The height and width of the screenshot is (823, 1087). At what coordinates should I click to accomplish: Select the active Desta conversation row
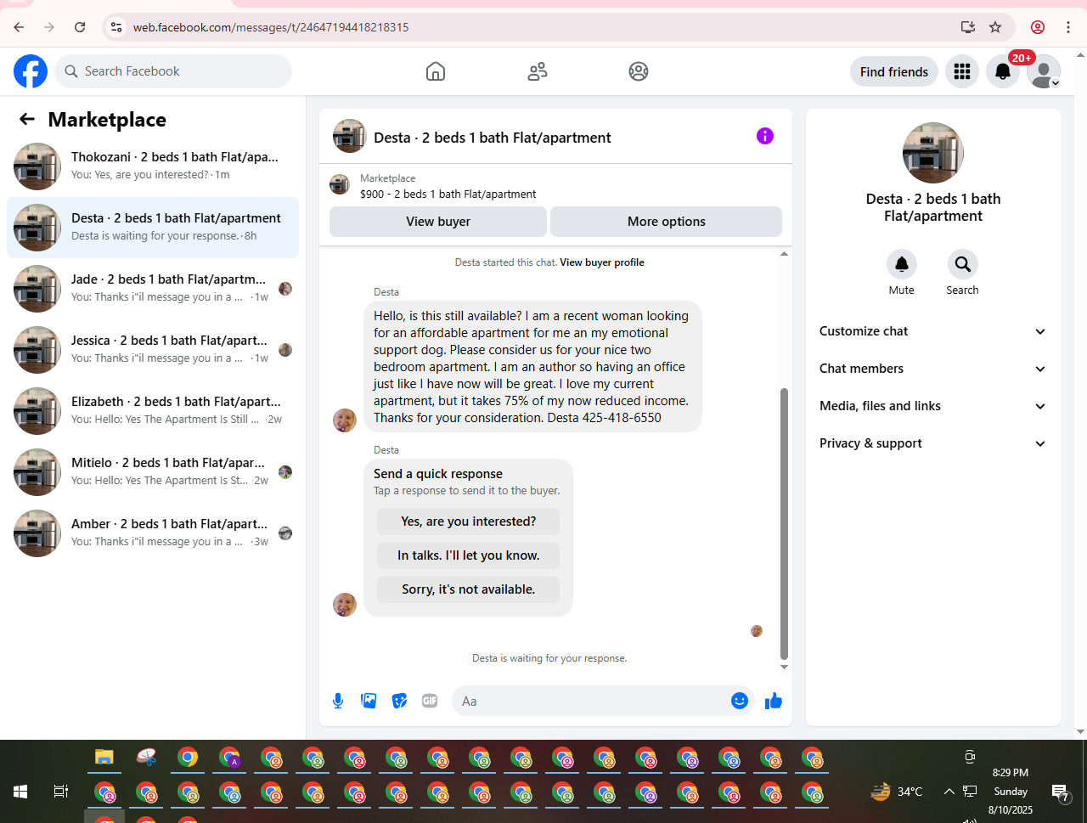[x=153, y=228]
